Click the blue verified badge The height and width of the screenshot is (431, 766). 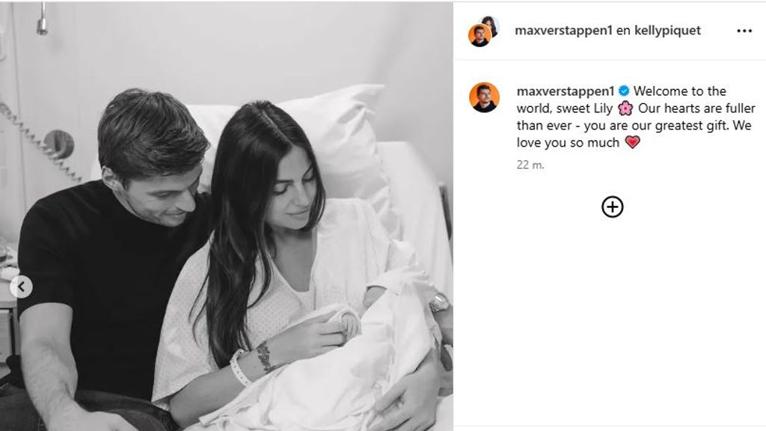[x=624, y=91]
